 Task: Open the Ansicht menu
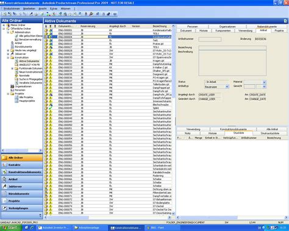(43, 9)
